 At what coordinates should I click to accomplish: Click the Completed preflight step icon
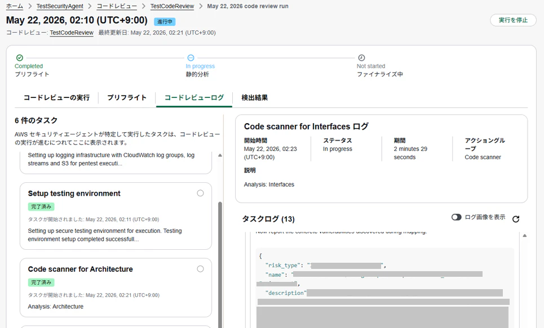[20, 57]
